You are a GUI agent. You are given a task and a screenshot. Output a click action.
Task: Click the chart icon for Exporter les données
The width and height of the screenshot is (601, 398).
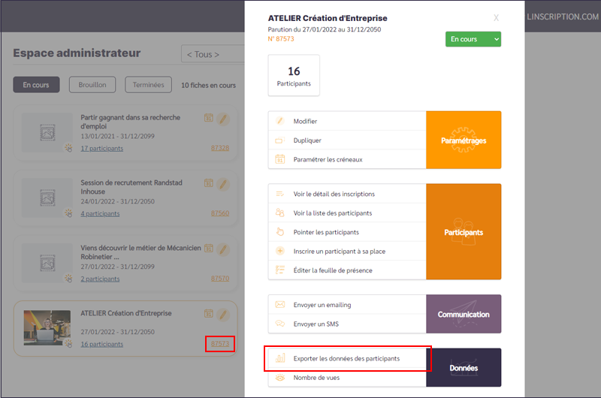click(279, 359)
